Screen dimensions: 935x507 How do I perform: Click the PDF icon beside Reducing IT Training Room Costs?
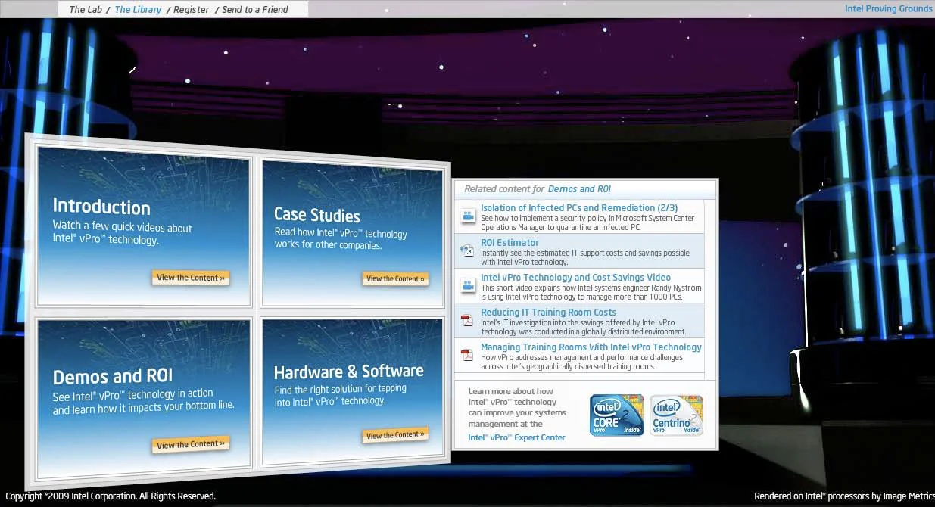pos(468,321)
